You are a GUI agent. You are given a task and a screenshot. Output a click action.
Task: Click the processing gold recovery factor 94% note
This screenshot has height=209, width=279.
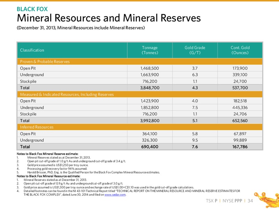[x=57, y=169]
